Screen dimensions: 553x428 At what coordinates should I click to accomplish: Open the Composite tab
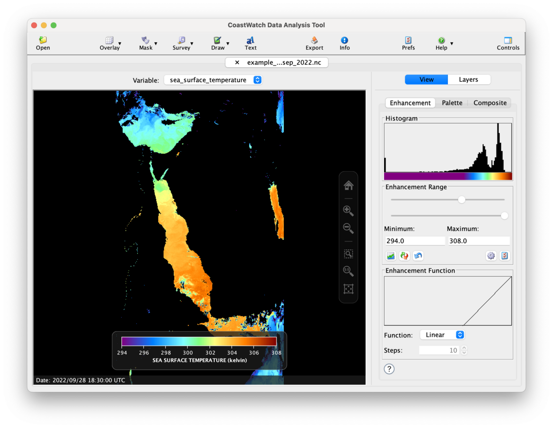coord(490,103)
